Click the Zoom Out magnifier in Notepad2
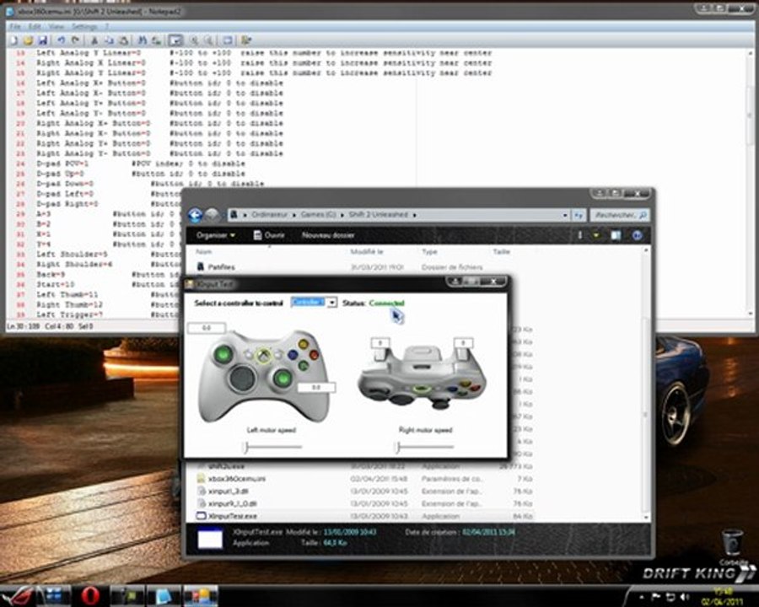Image resolution: width=759 pixels, height=607 pixels. click(208, 40)
